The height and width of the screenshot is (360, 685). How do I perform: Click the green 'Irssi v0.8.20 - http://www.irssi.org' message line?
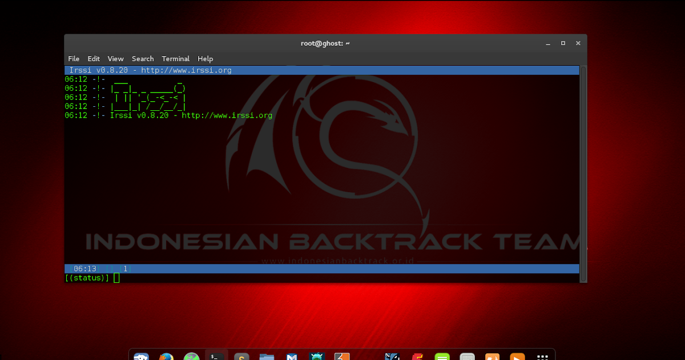pos(191,115)
